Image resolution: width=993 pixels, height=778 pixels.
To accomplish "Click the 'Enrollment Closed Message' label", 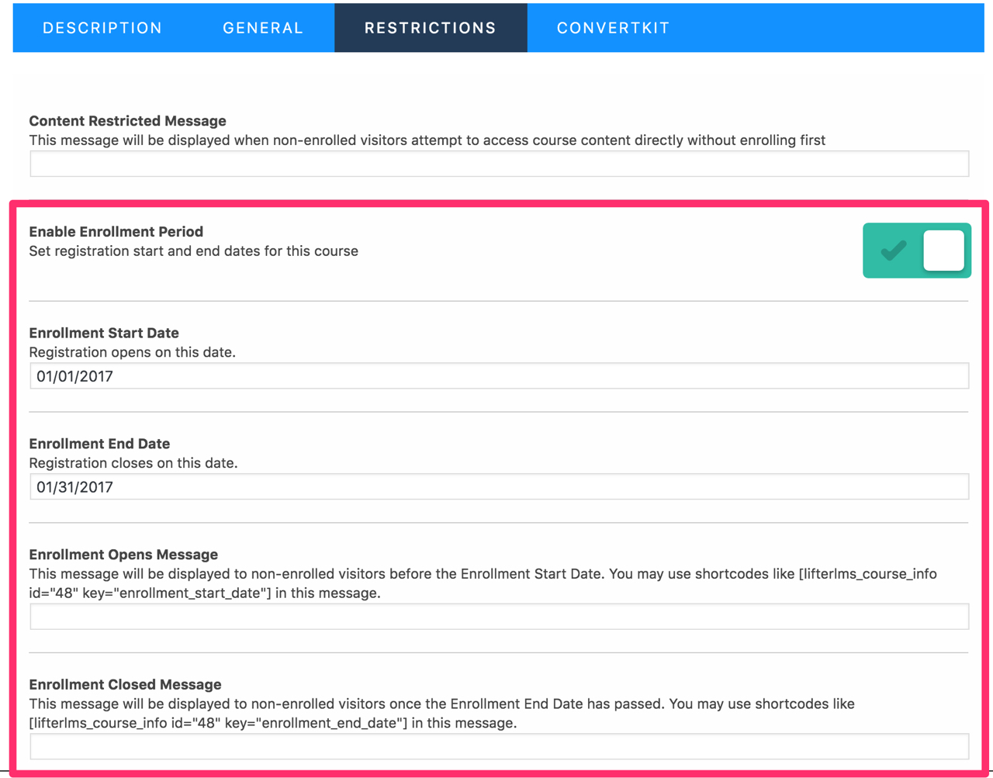I will pos(125,684).
